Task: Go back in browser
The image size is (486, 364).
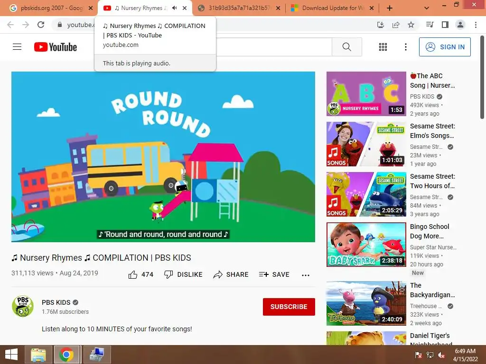Action: (10, 25)
